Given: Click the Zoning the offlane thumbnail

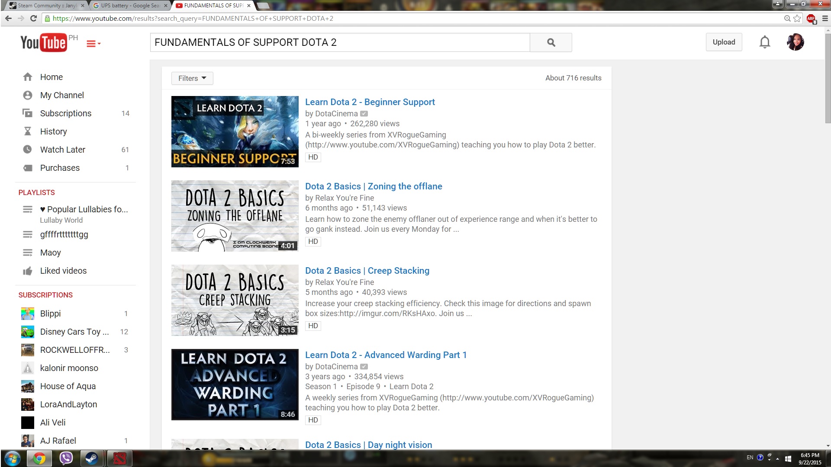Looking at the screenshot, I should [x=235, y=216].
